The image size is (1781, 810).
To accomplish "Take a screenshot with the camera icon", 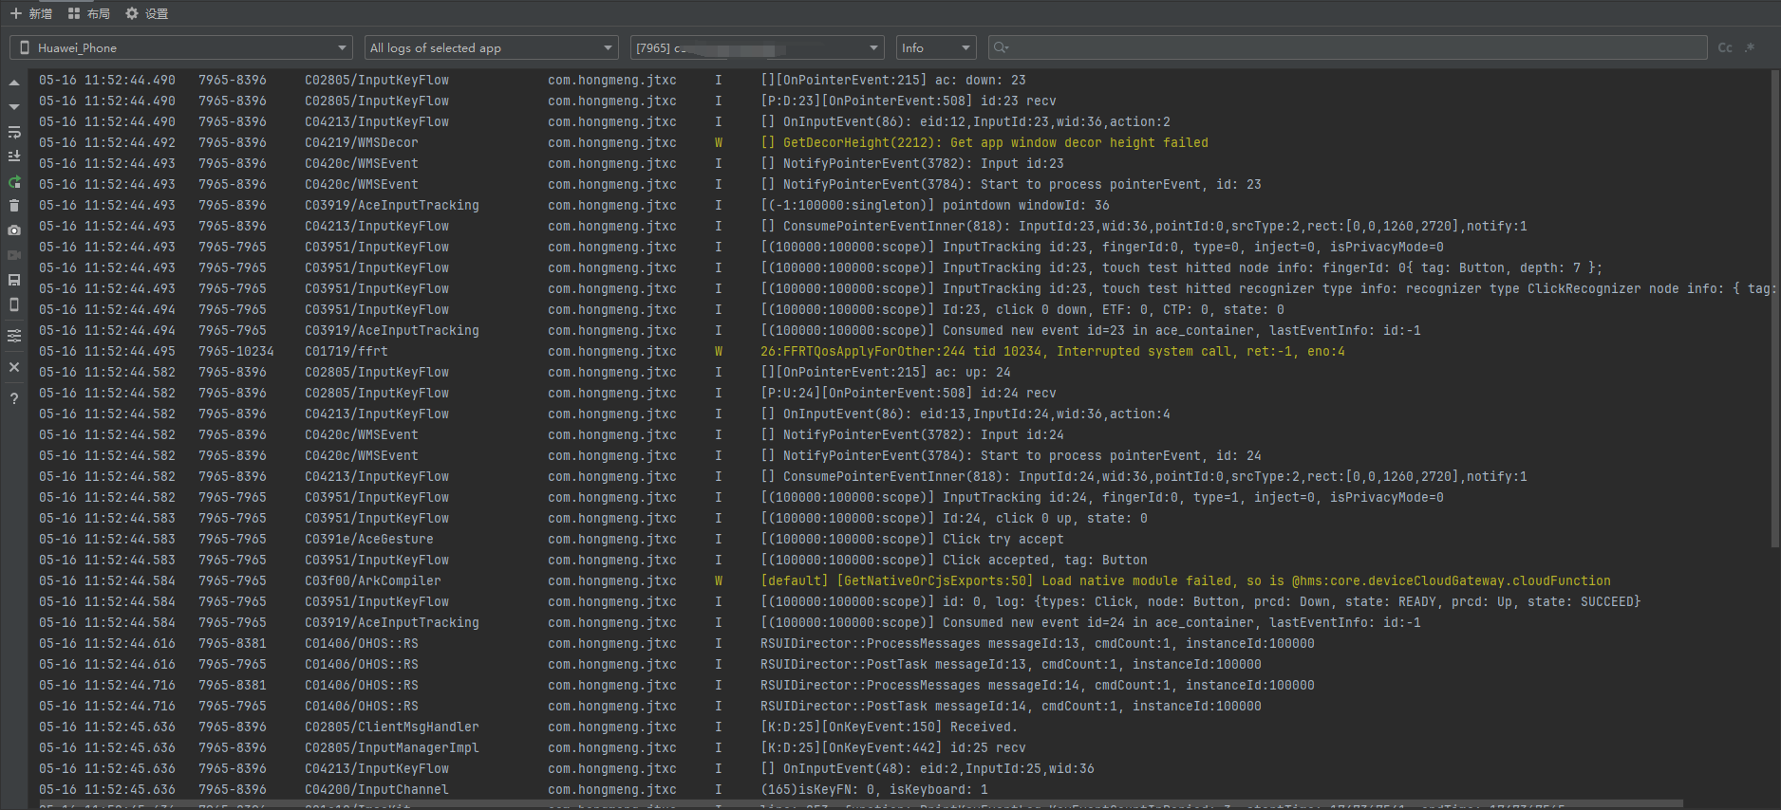I will pyautogui.click(x=14, y=230).
